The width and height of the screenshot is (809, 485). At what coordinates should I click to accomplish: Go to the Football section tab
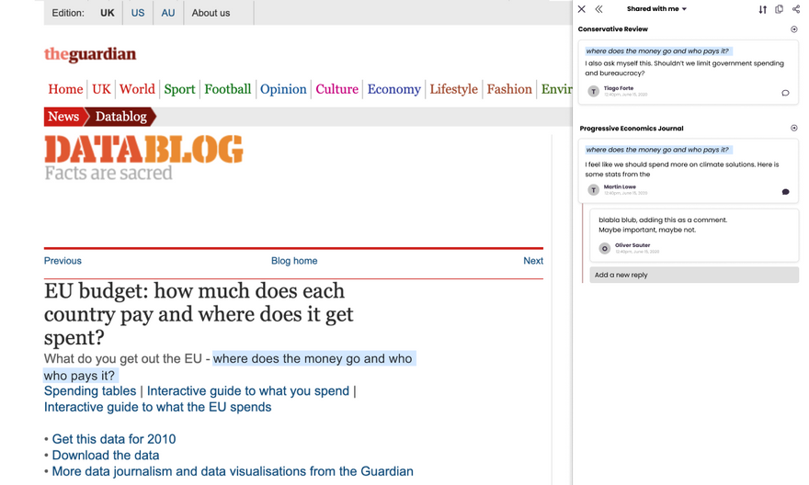227,89
